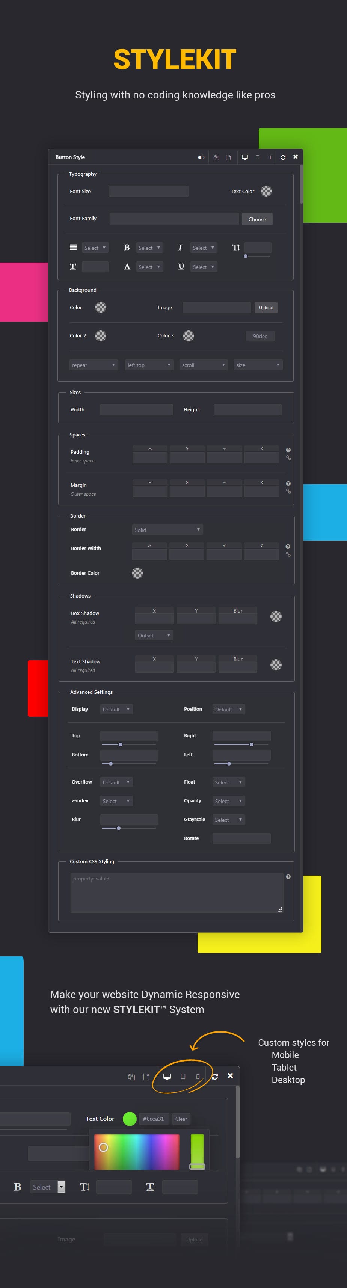Click the text align icon in Typography
The width and height of the screenshot is (347, 1288).
(73, 248)
